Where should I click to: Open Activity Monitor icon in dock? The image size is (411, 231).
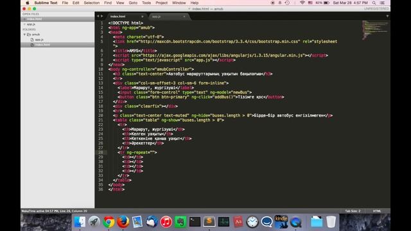pos(223,222)
